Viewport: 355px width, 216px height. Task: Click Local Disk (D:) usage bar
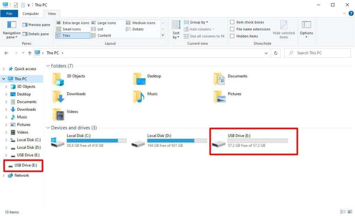[177, 141]
